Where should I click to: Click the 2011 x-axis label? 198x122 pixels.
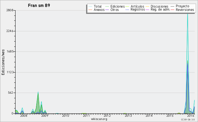[x=86, y=116]
